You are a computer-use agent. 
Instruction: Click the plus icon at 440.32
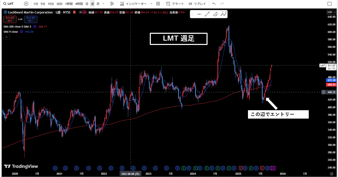click(324, 92)
